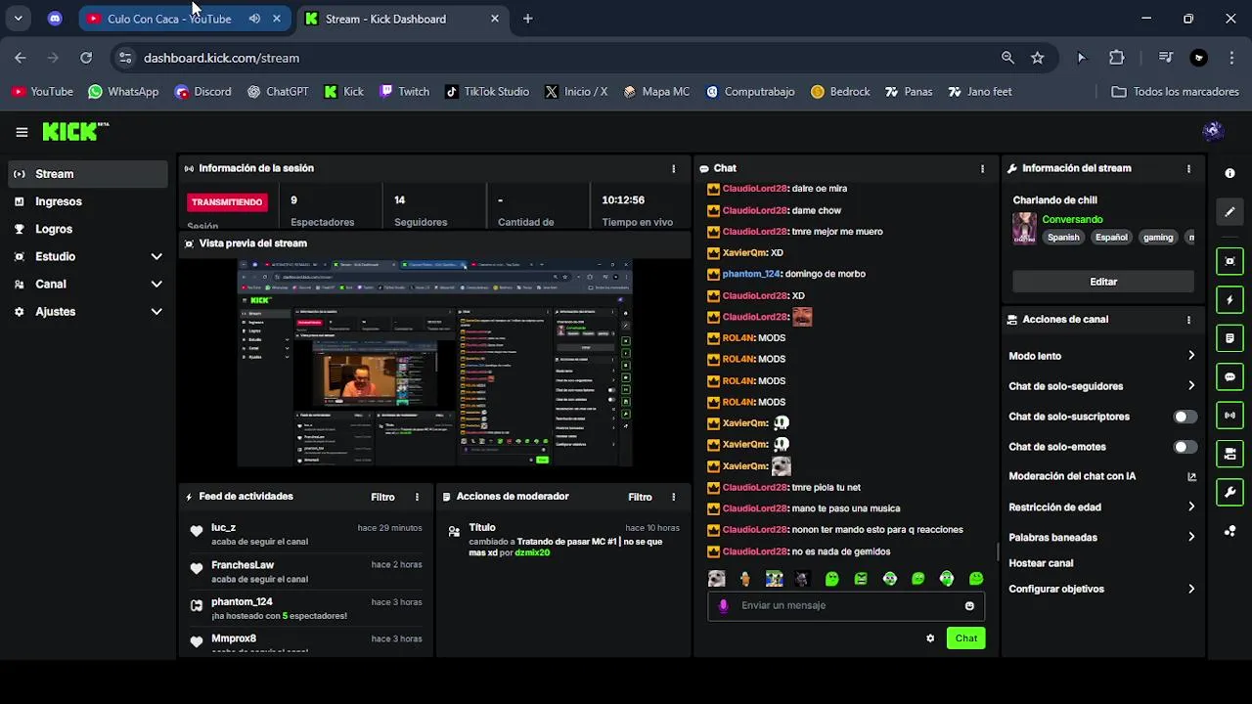The height and width of the screenshot is (704, 1252).
Task: Click the Enviar un mensaje input field
Action: (x=846, y=605)
